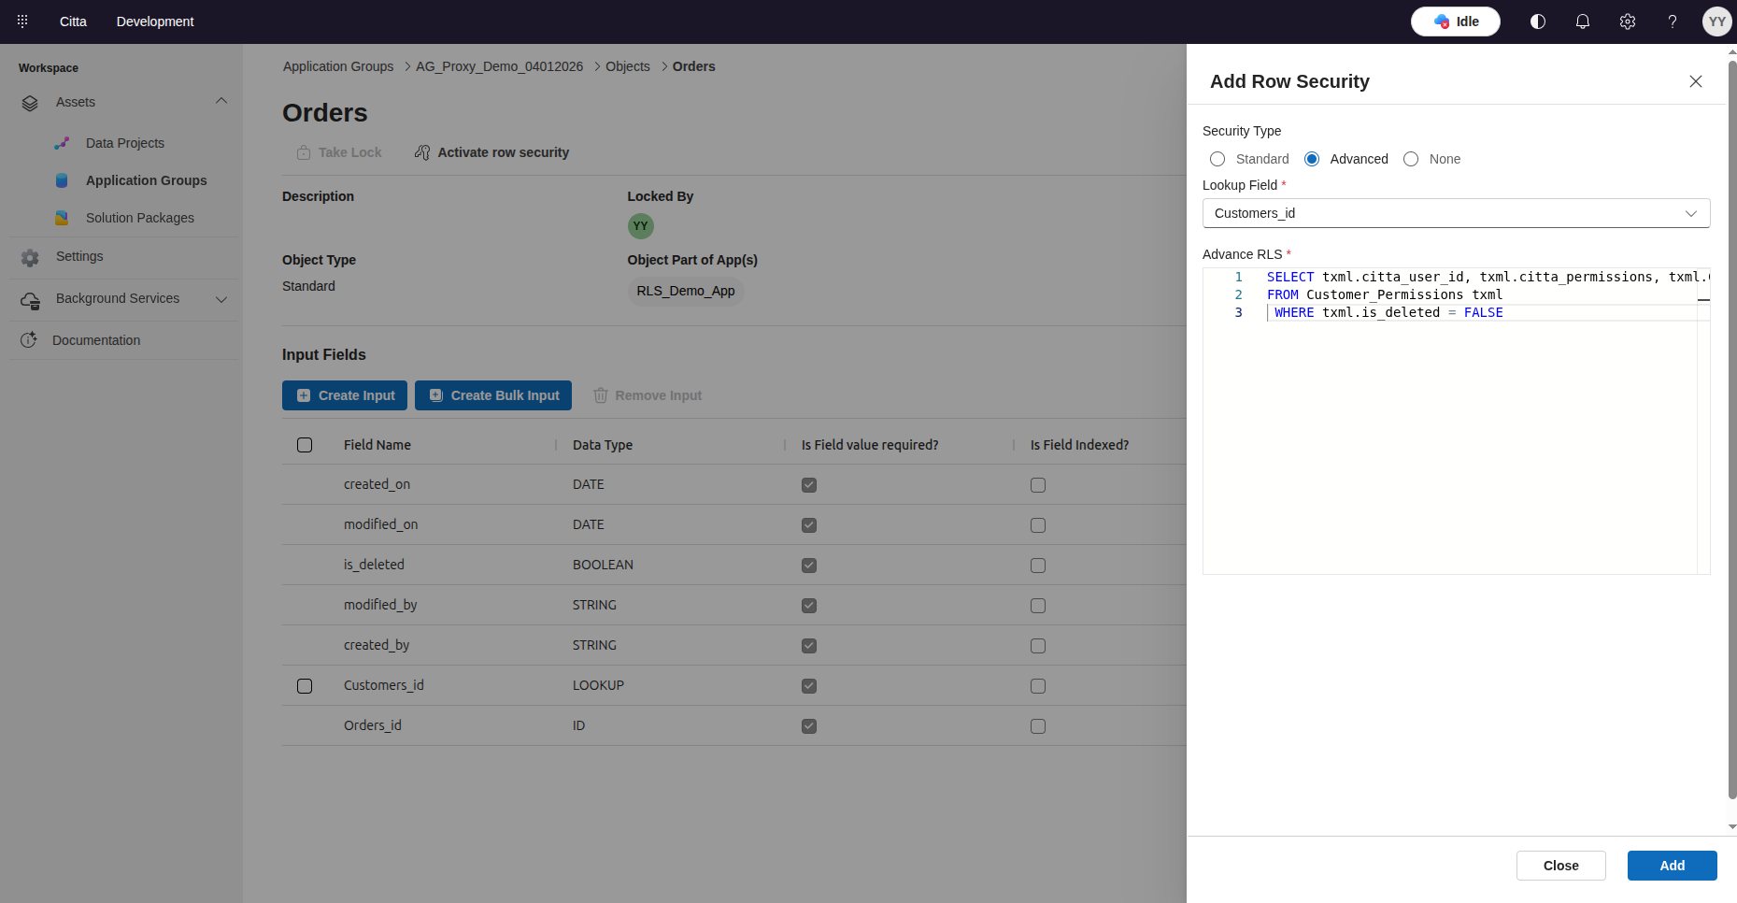Click the Activate row security icon

click(422, 152)
